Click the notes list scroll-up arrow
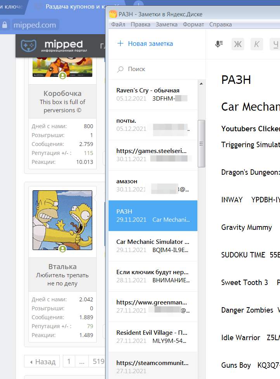 (x=201, y=83)
